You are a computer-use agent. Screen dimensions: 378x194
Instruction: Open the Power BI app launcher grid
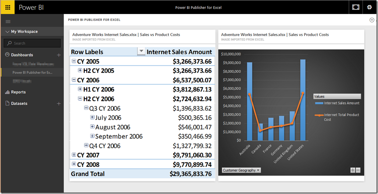point(8,7)
